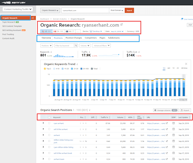Open the external link icon beside ryanserhant.com
The width and height of the screenshot is (193, 163).
pyautogui.click(x=121, y=25)
